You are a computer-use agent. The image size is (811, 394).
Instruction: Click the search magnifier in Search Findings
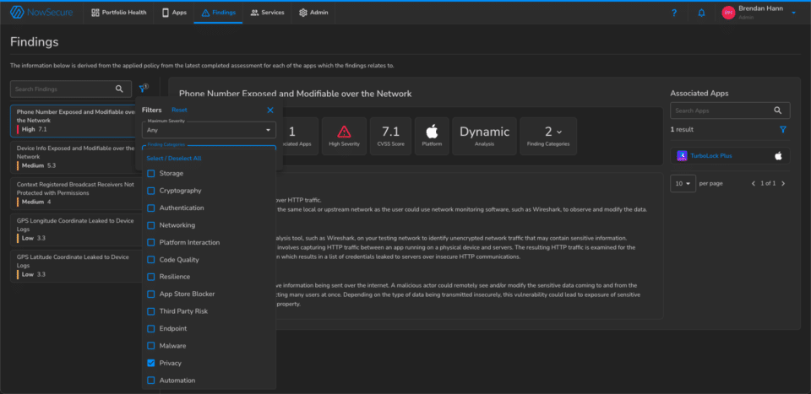[x=120, y=89]
